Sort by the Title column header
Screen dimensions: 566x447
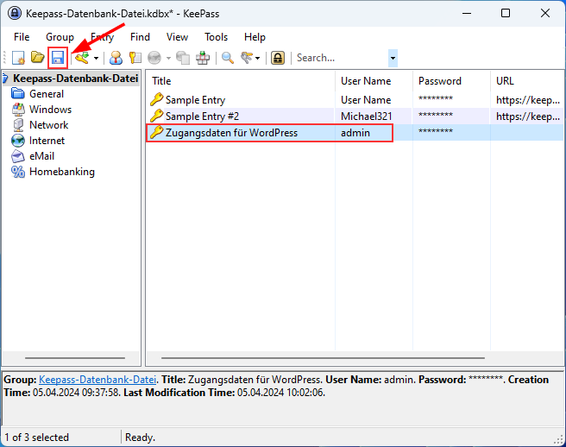pos(241,81)
